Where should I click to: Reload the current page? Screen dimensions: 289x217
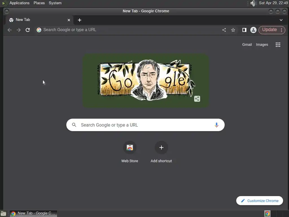(28, 30)
